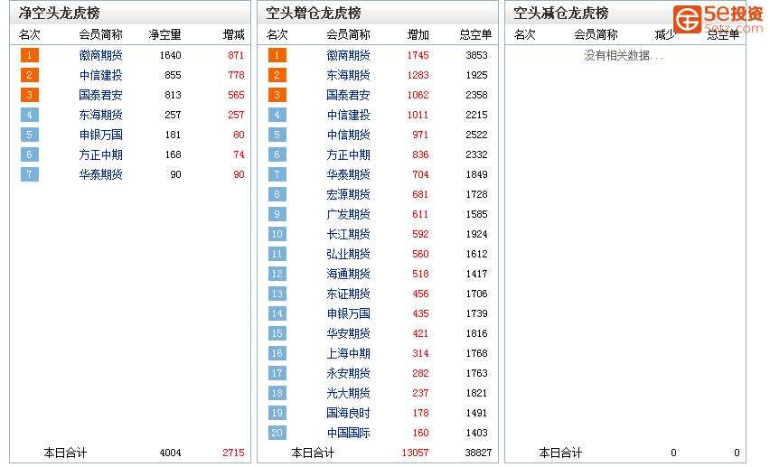Click rank badge 1 in the 净空头龙虎榜 table
Viewport: 770px width, 467px height.
(30, 55)
